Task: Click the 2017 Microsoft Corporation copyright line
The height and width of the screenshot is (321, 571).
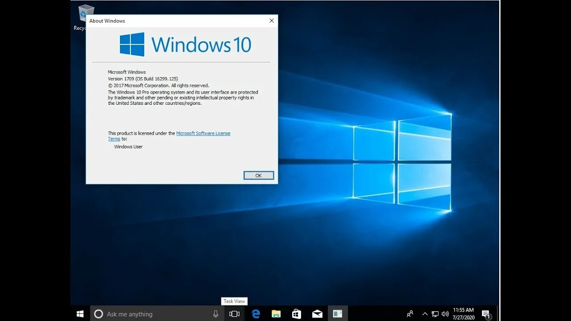Action: point(158,86)
